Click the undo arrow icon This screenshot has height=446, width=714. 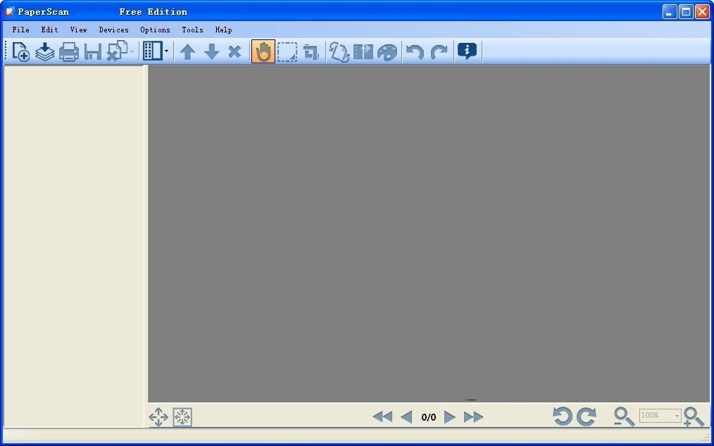click(x=415, y=51)
